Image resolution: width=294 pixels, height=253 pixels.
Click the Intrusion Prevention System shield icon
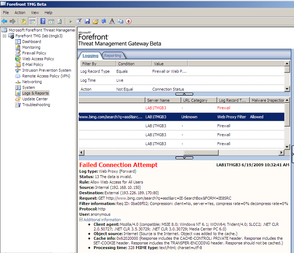tap(18, 70)
